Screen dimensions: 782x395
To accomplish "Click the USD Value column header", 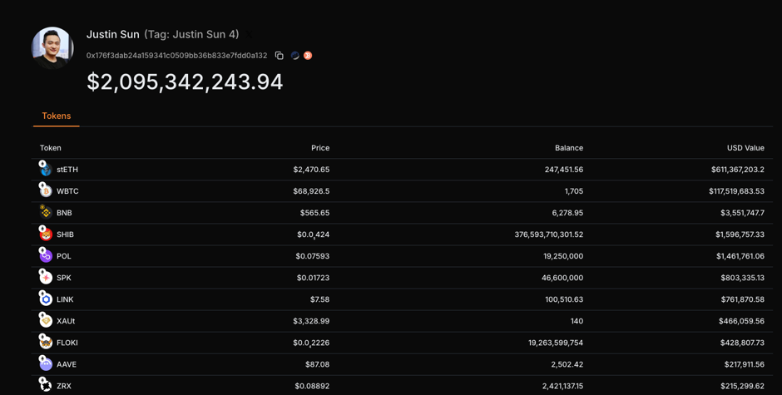I will click(x=745, y=148).
